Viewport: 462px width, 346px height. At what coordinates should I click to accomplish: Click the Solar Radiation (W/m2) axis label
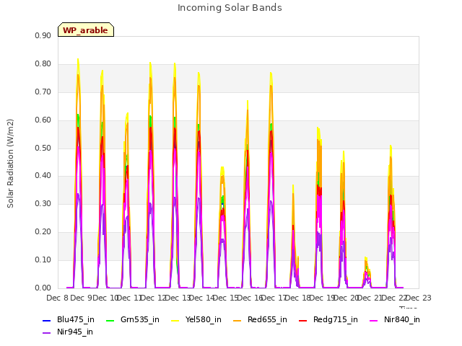click(x=10, y=164)
